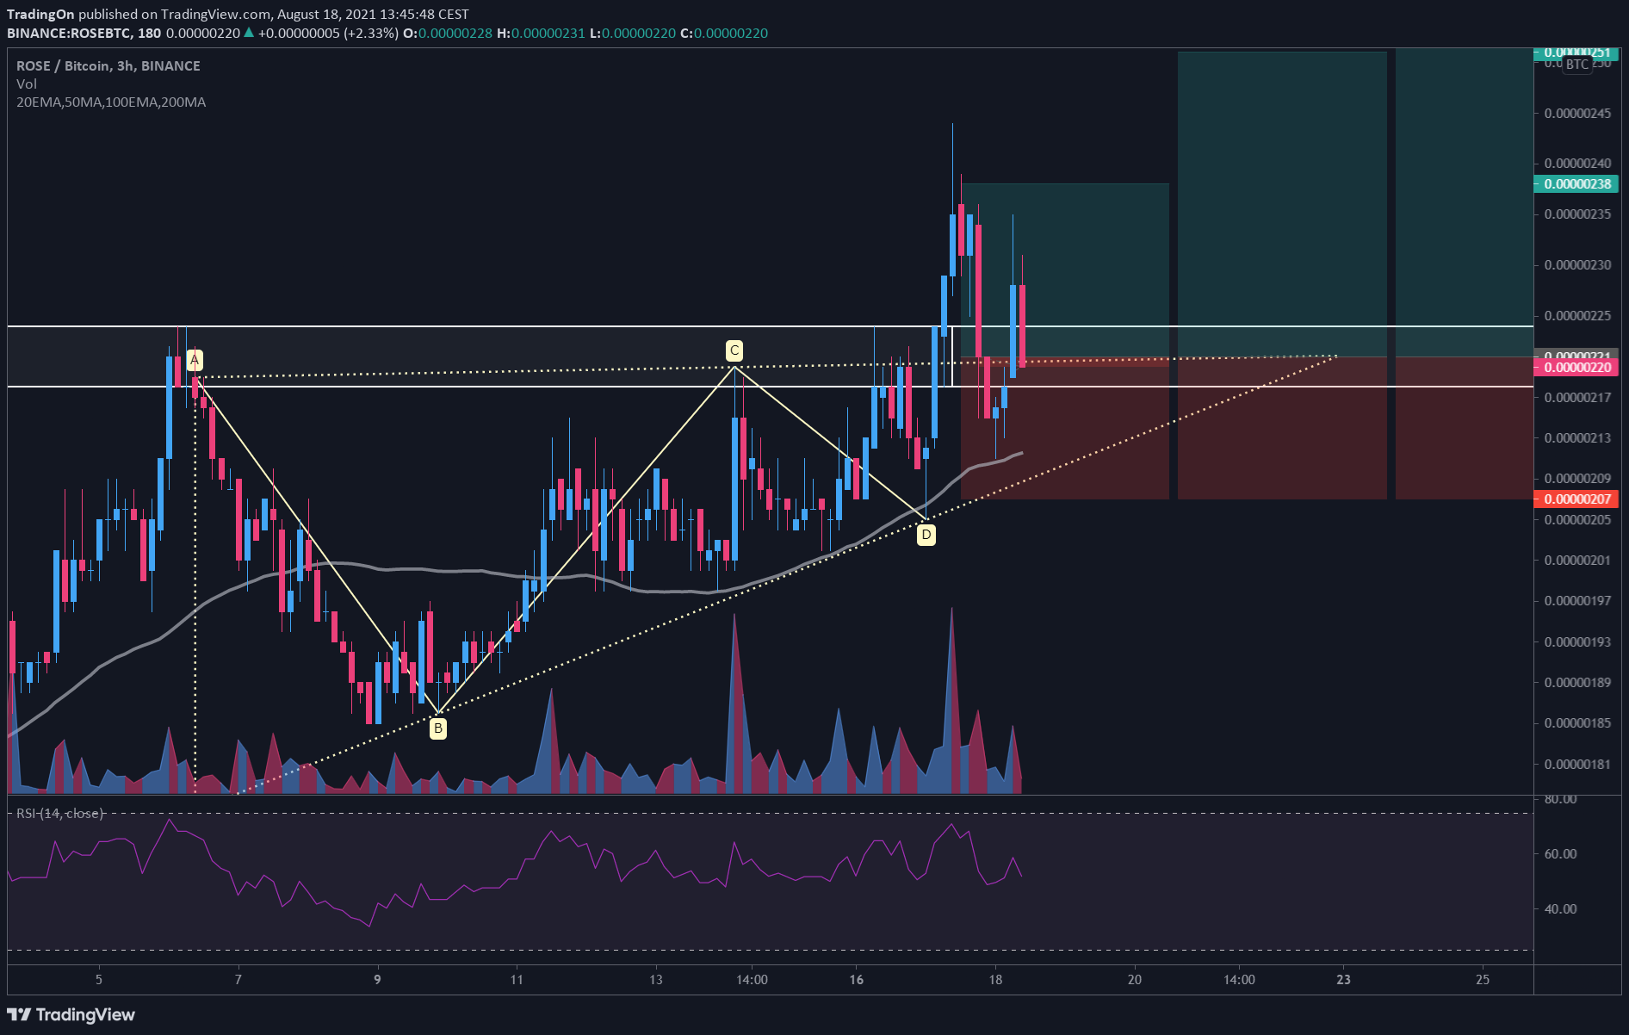Image resolution: width=1629 pixels, height=1035 pixels.
Task: Click the 'ROSE / Bitcoin, 3h, BINANCE' title
Action: click(108, 66)
